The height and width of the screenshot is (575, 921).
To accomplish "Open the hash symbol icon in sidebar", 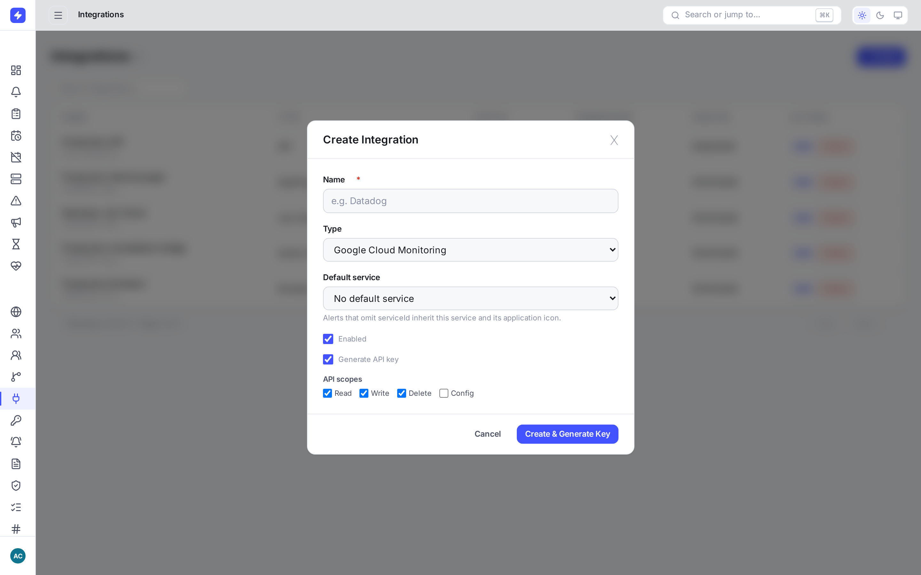I will (16, 529).
